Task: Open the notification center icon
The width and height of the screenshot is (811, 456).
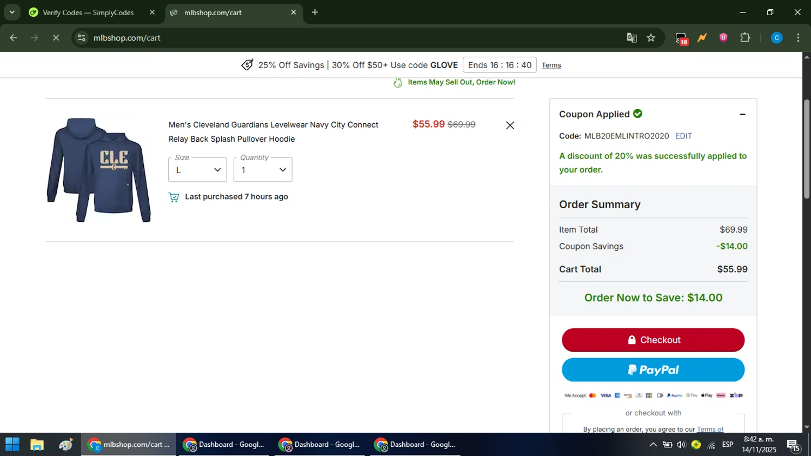Action: click(x=794, y=446)
